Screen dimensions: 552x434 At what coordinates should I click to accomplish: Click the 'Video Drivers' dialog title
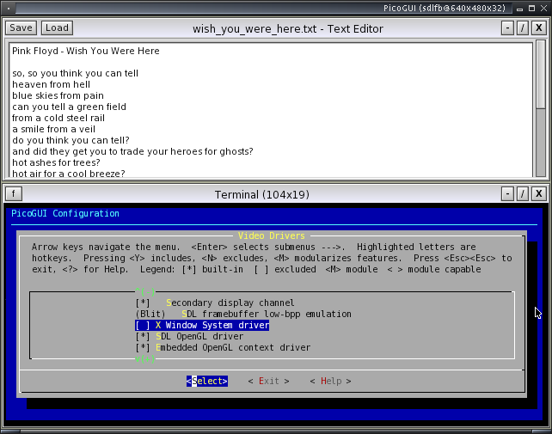271,235
